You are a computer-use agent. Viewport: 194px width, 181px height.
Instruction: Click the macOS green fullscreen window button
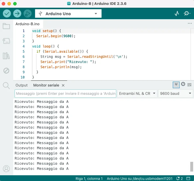15,4
